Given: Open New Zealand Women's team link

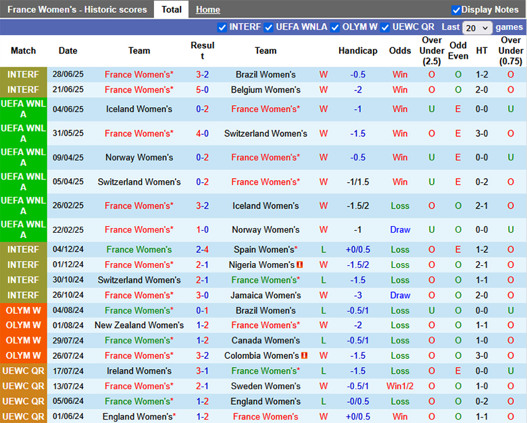Looking at the screenshot, I should click(139, 325).
